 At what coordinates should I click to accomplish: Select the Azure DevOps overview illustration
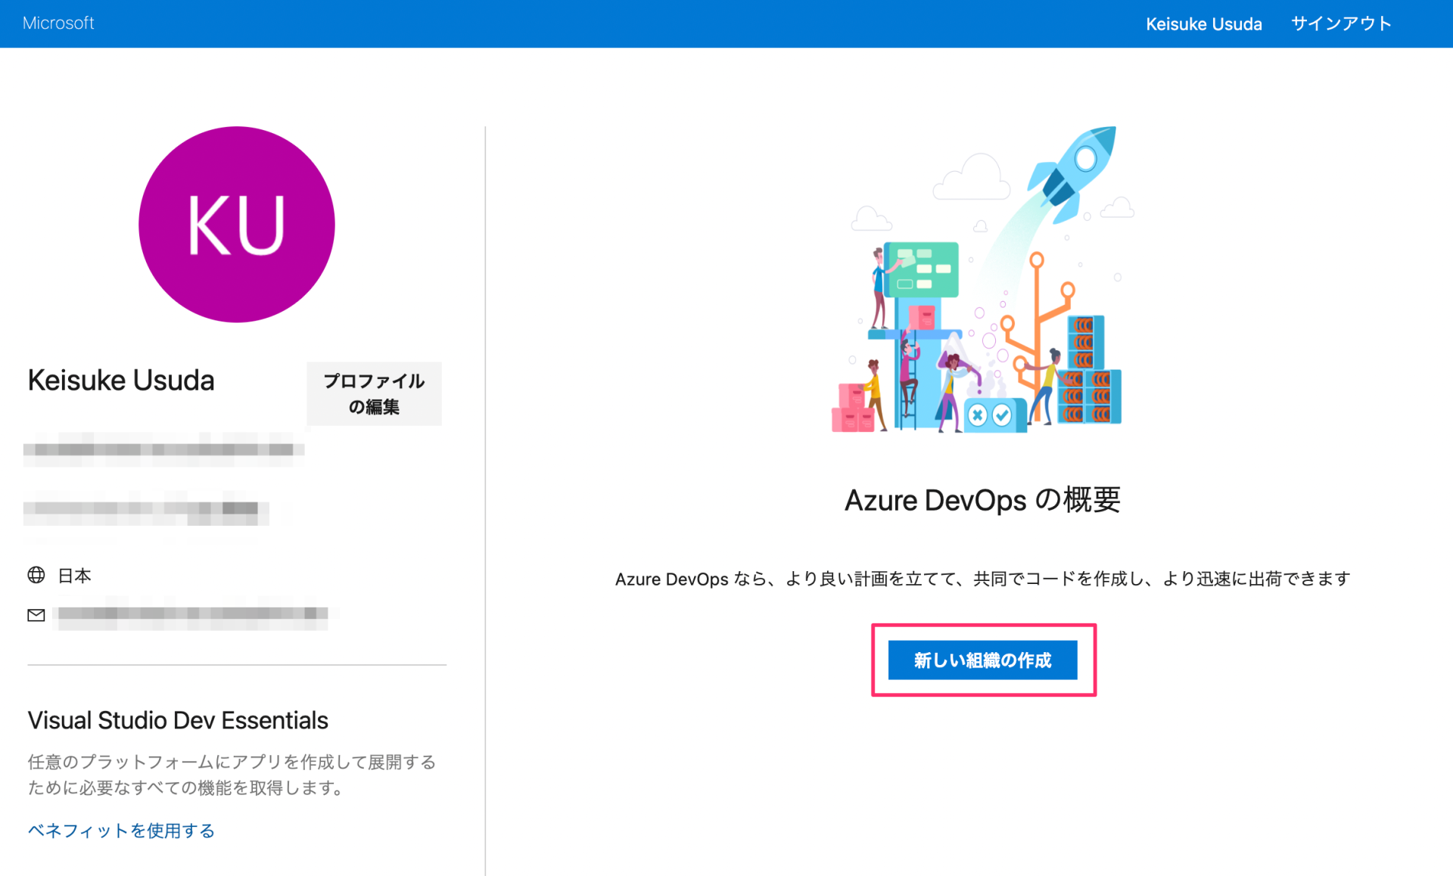point(980,280)
